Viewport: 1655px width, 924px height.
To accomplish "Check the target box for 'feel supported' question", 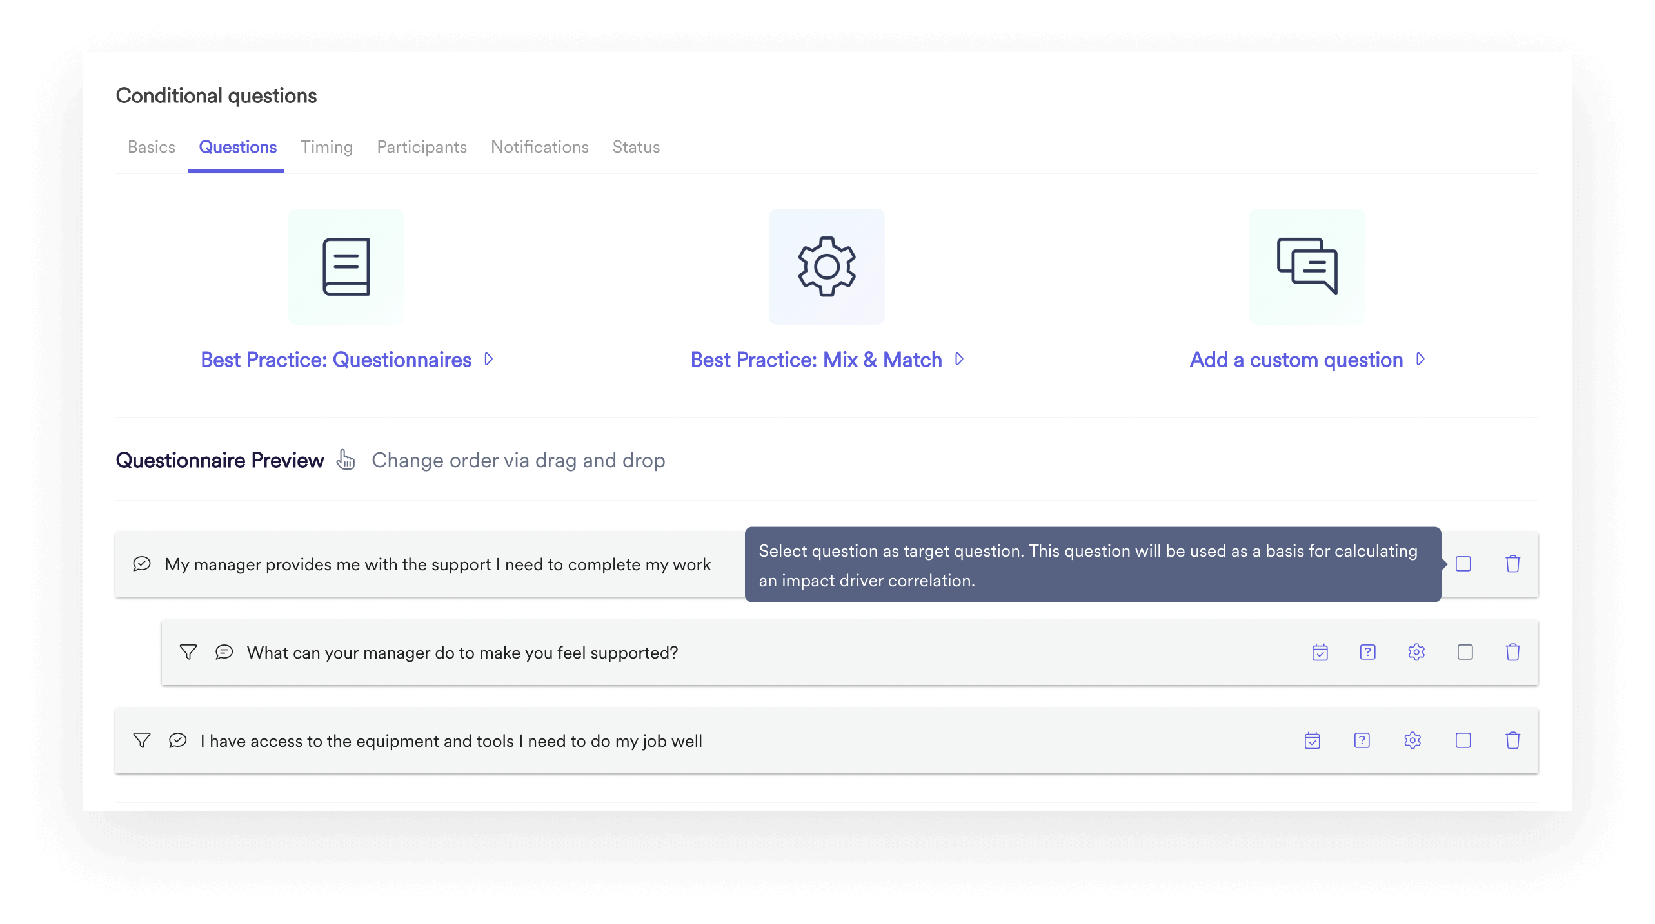I will [1465, 652].
